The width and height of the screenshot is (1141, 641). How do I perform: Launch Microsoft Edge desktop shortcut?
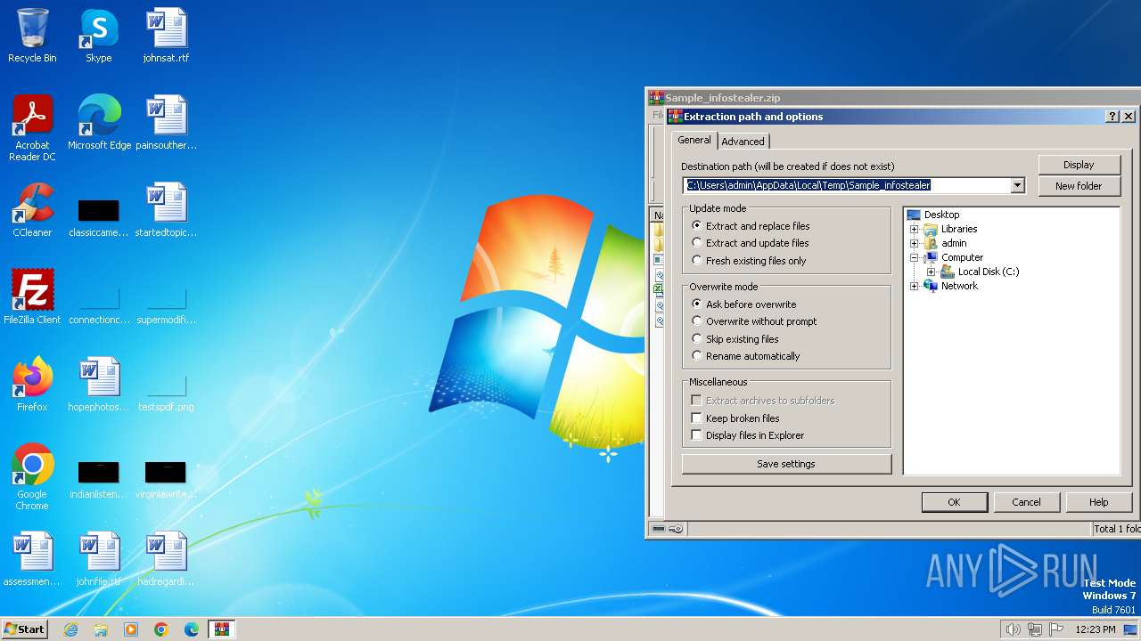(99, 123)
